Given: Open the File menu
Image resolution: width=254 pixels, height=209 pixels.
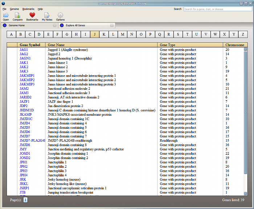Looking at the screenshot, I should (x=4, y=9).
